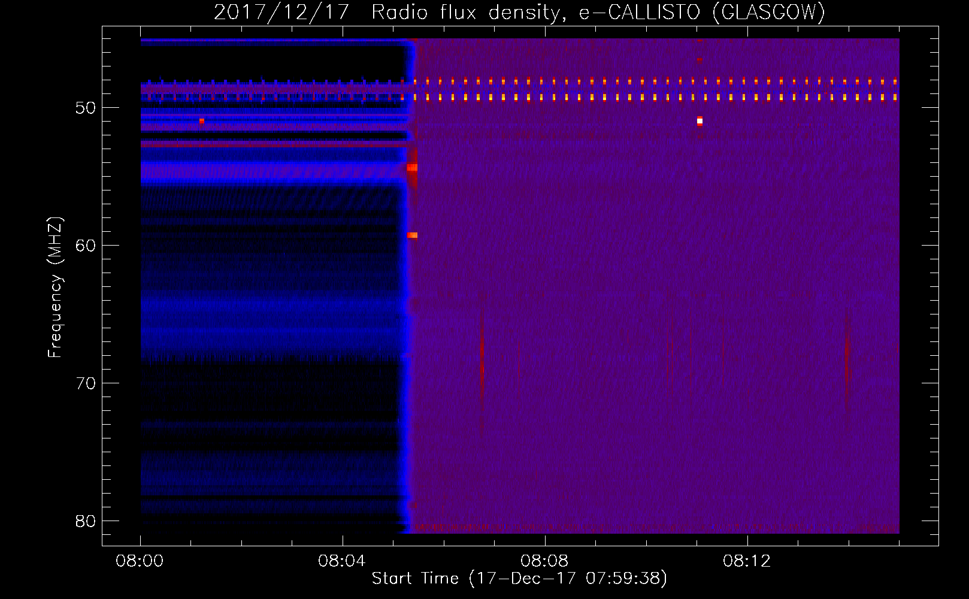
Task: Click the red burst near 54 MHz at 08:05
Action: (x=412, y=168)
